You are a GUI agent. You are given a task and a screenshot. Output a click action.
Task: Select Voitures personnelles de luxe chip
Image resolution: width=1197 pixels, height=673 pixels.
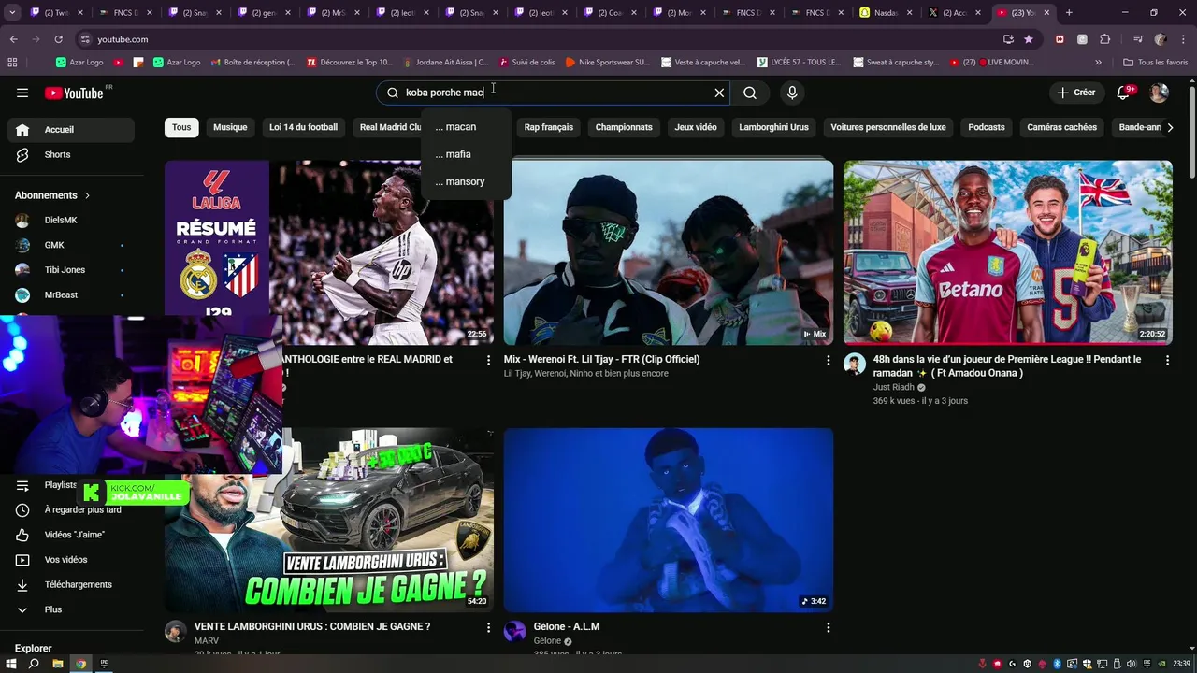tap(888, 127)
